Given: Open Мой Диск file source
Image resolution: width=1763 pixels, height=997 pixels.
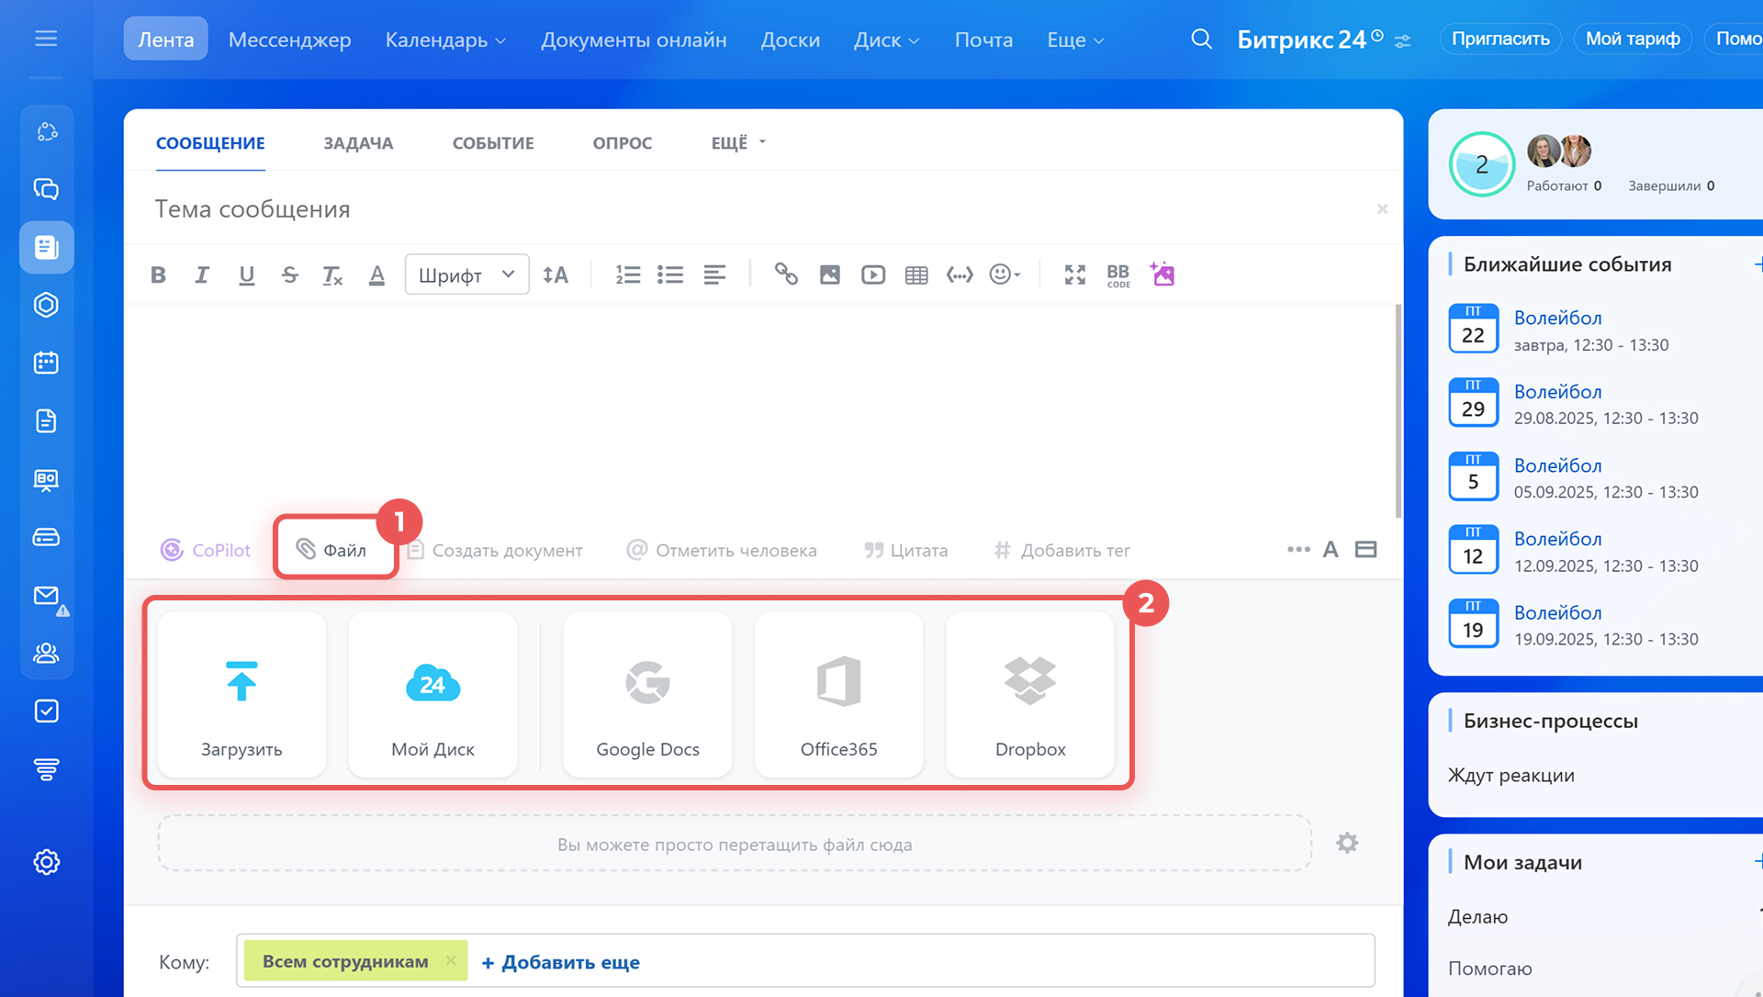Looking at the screenshot, I should coord(432,695).
